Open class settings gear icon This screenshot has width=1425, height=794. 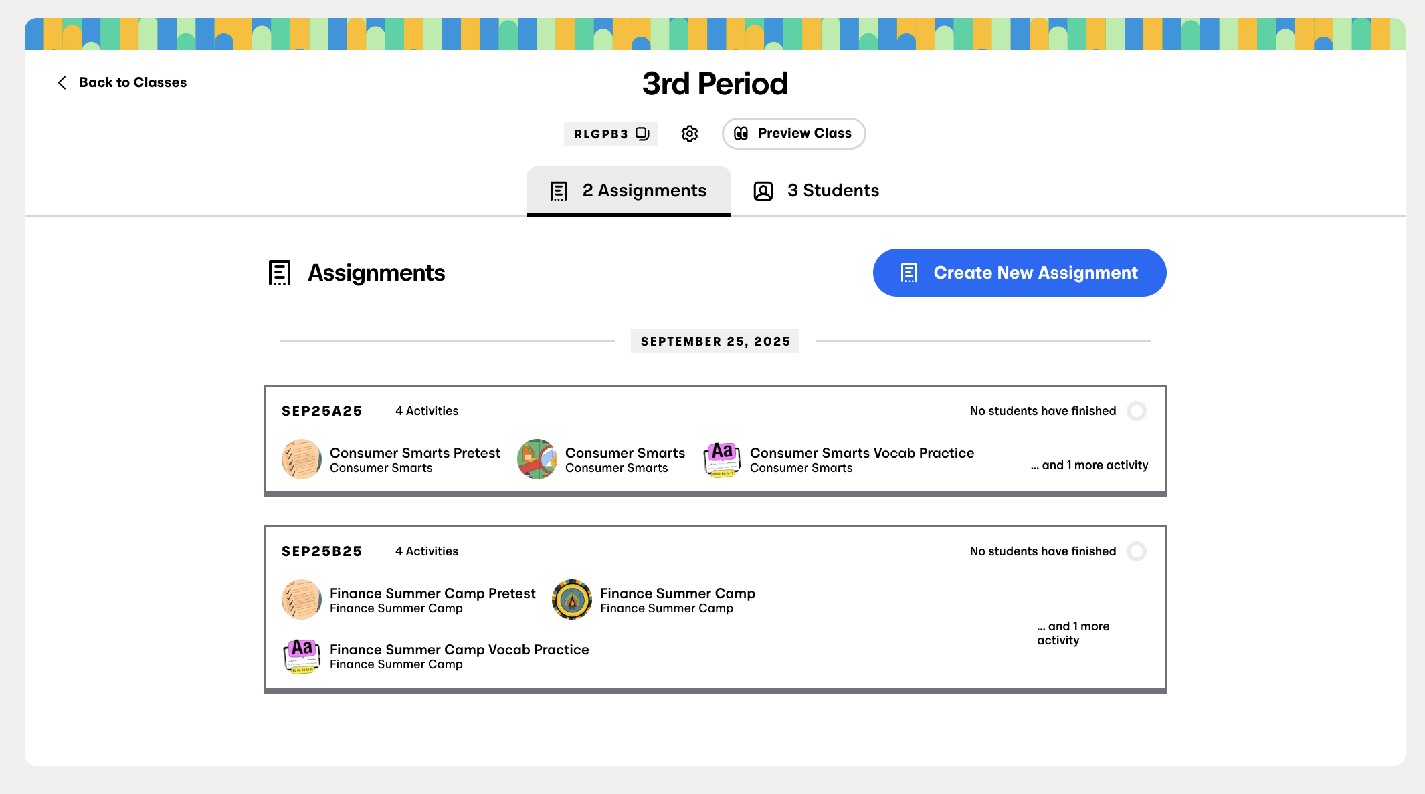(x=690, y=134)
